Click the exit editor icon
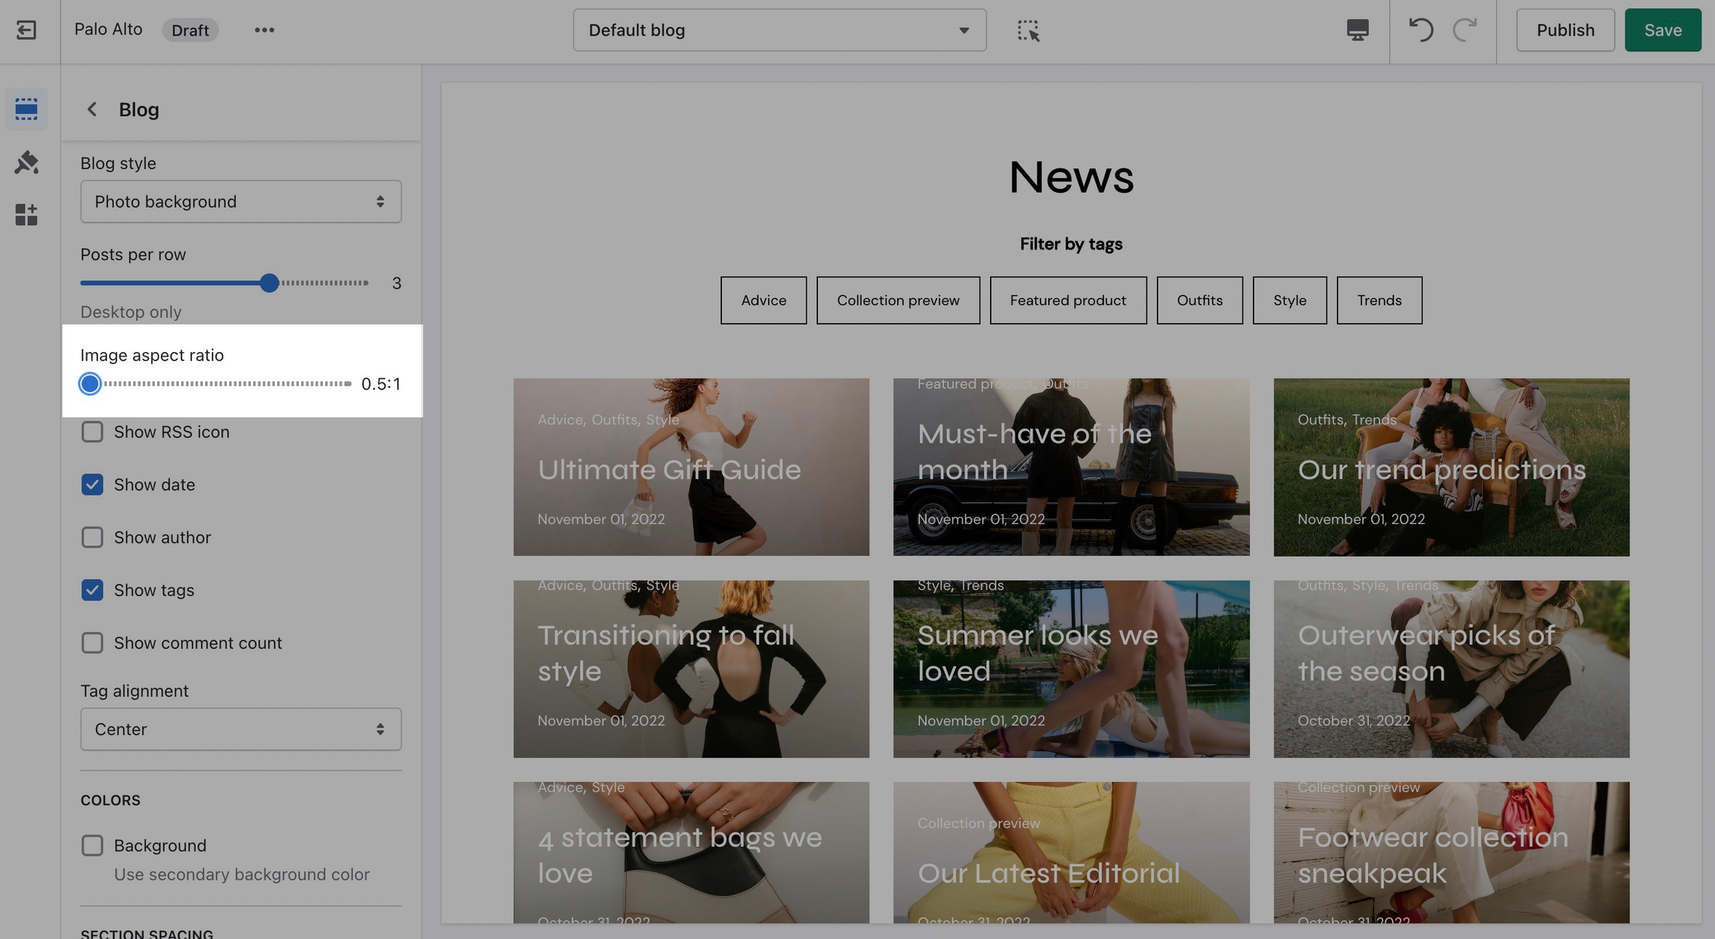The height and width of the screenshot is (939, 1715). tap(26, 30)
